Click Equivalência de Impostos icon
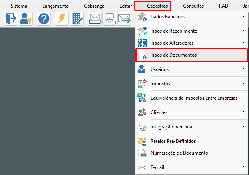 pyautogui.click(x=142, y=98)
